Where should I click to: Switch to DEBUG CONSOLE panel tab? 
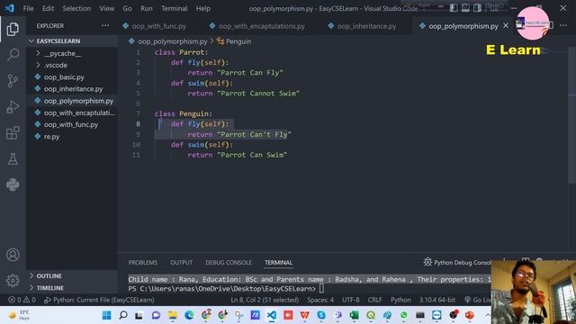click(x=229, y=263)
